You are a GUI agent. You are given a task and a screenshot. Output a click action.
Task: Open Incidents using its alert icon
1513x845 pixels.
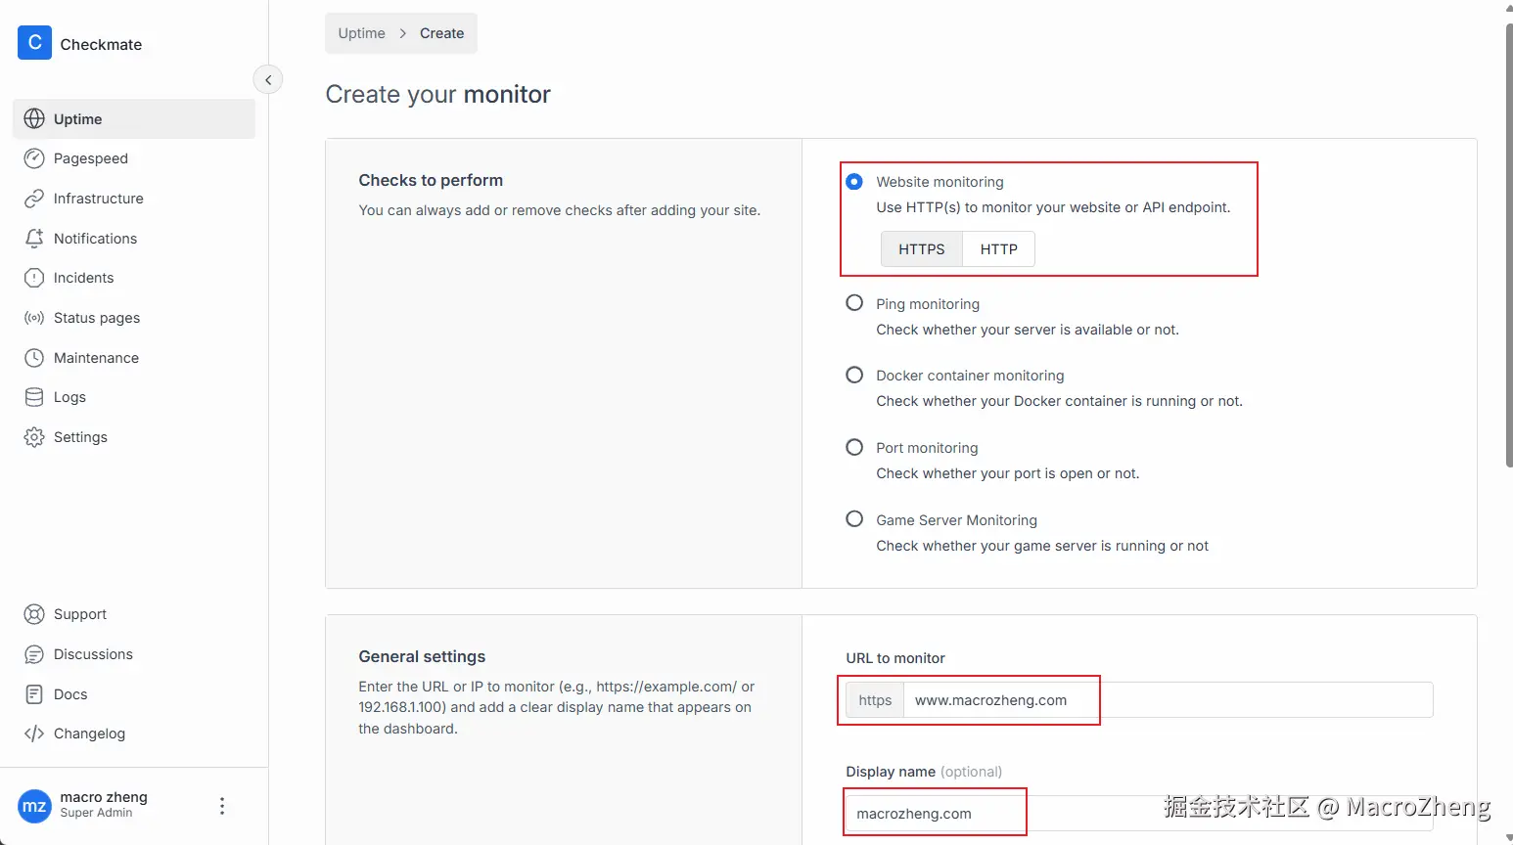point(34,278)
